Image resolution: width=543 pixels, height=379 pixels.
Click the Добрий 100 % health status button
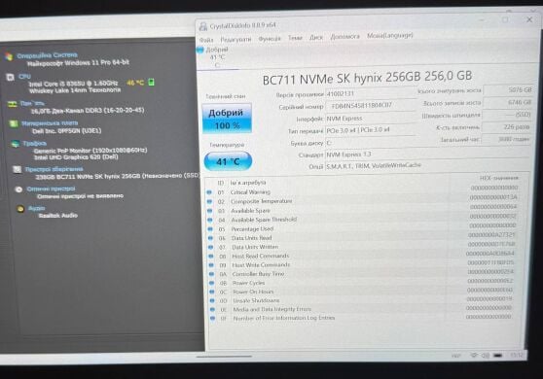tap(227, 118)
